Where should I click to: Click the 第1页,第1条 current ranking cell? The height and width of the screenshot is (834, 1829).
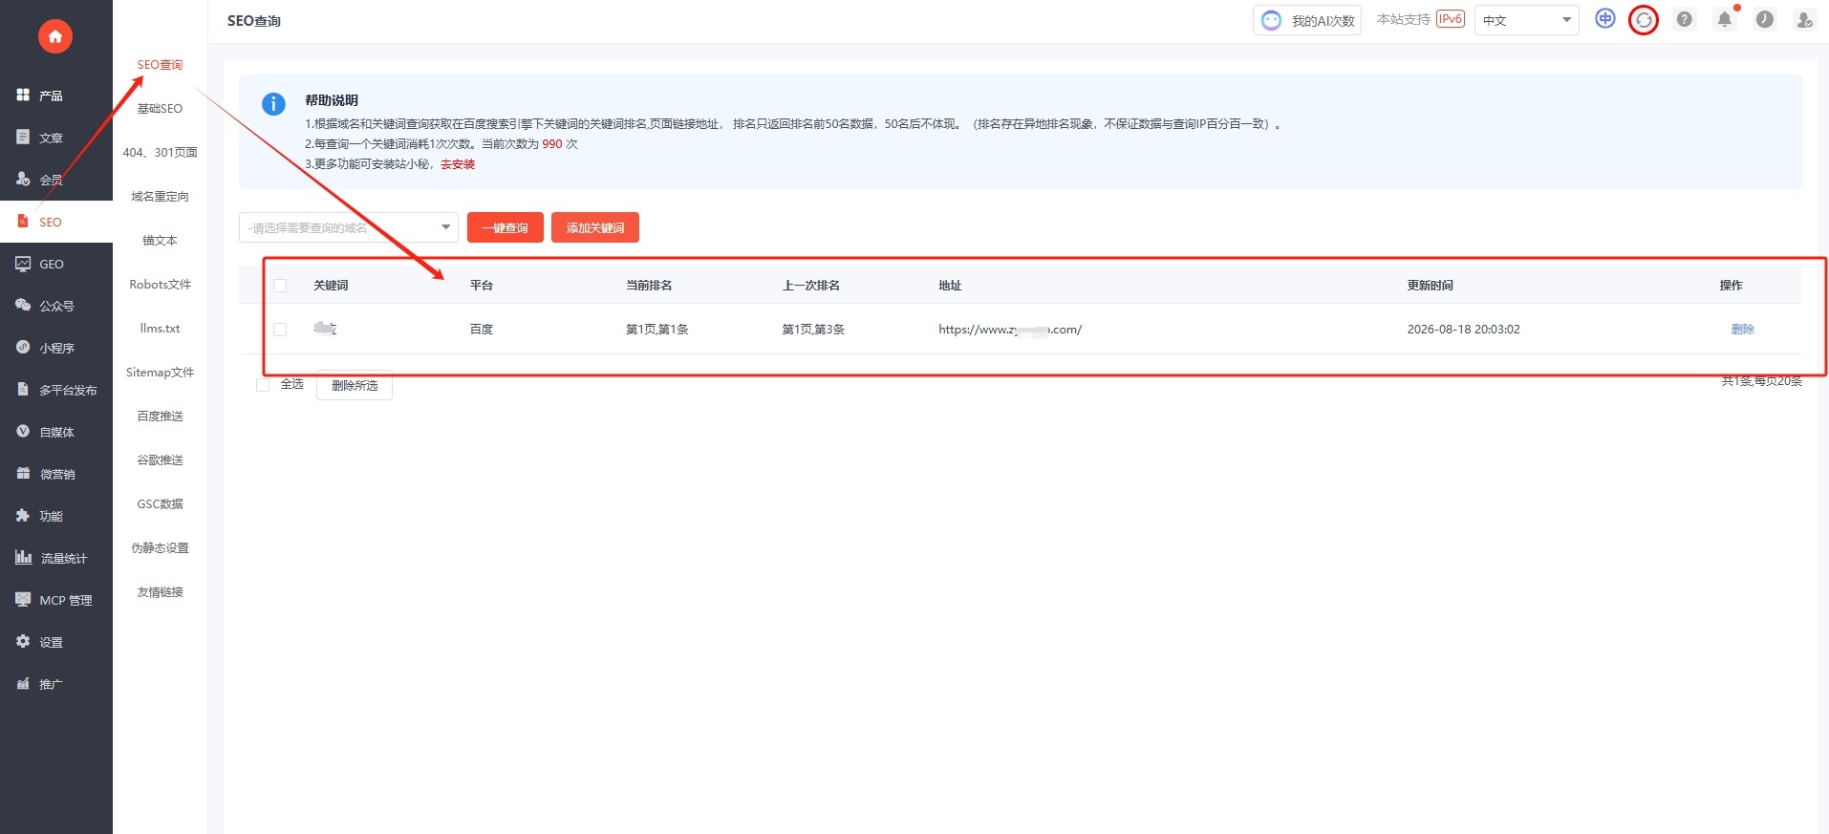pyautogui.click(x=657, y=330)
